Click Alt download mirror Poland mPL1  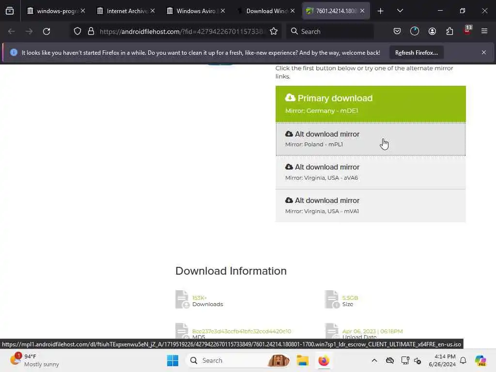point(371,139)
